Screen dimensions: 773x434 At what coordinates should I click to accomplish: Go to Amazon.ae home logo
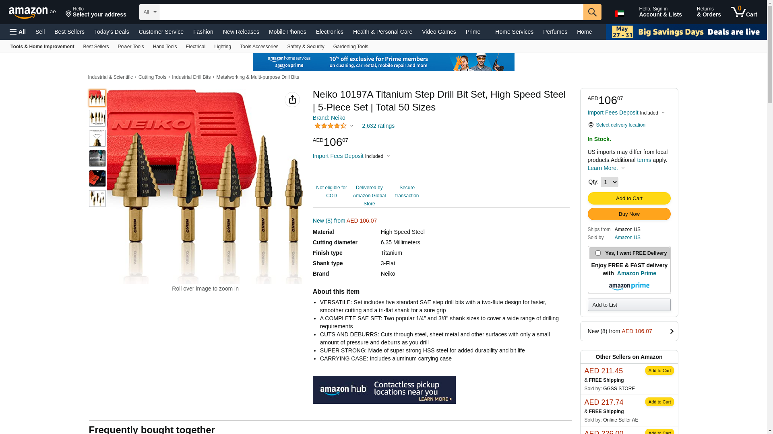(32, 12)
